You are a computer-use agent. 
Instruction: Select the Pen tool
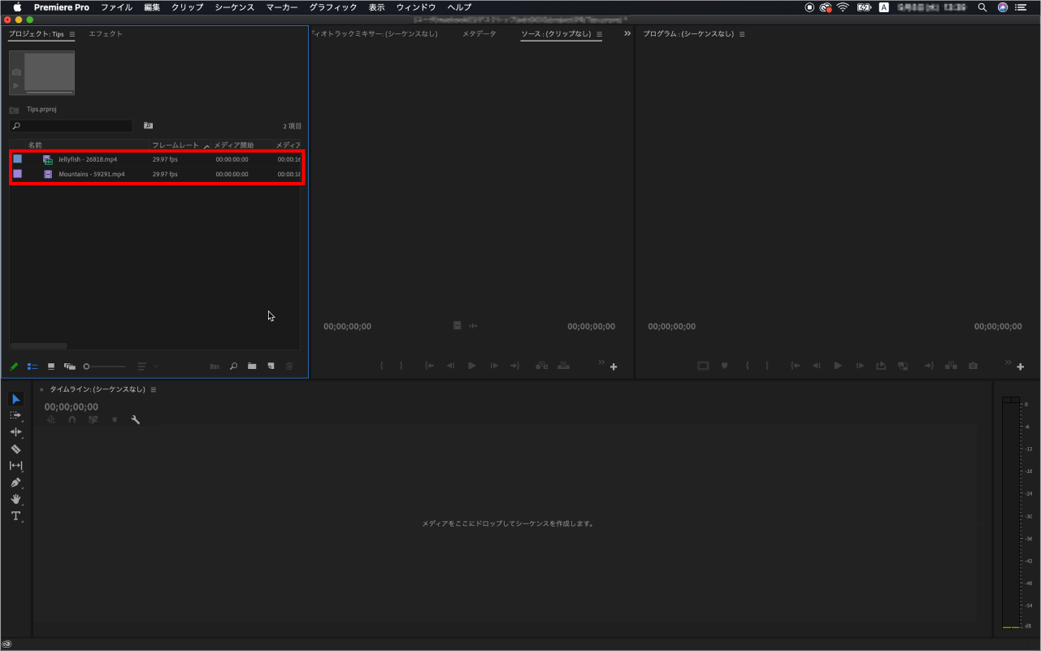point(15,483)
